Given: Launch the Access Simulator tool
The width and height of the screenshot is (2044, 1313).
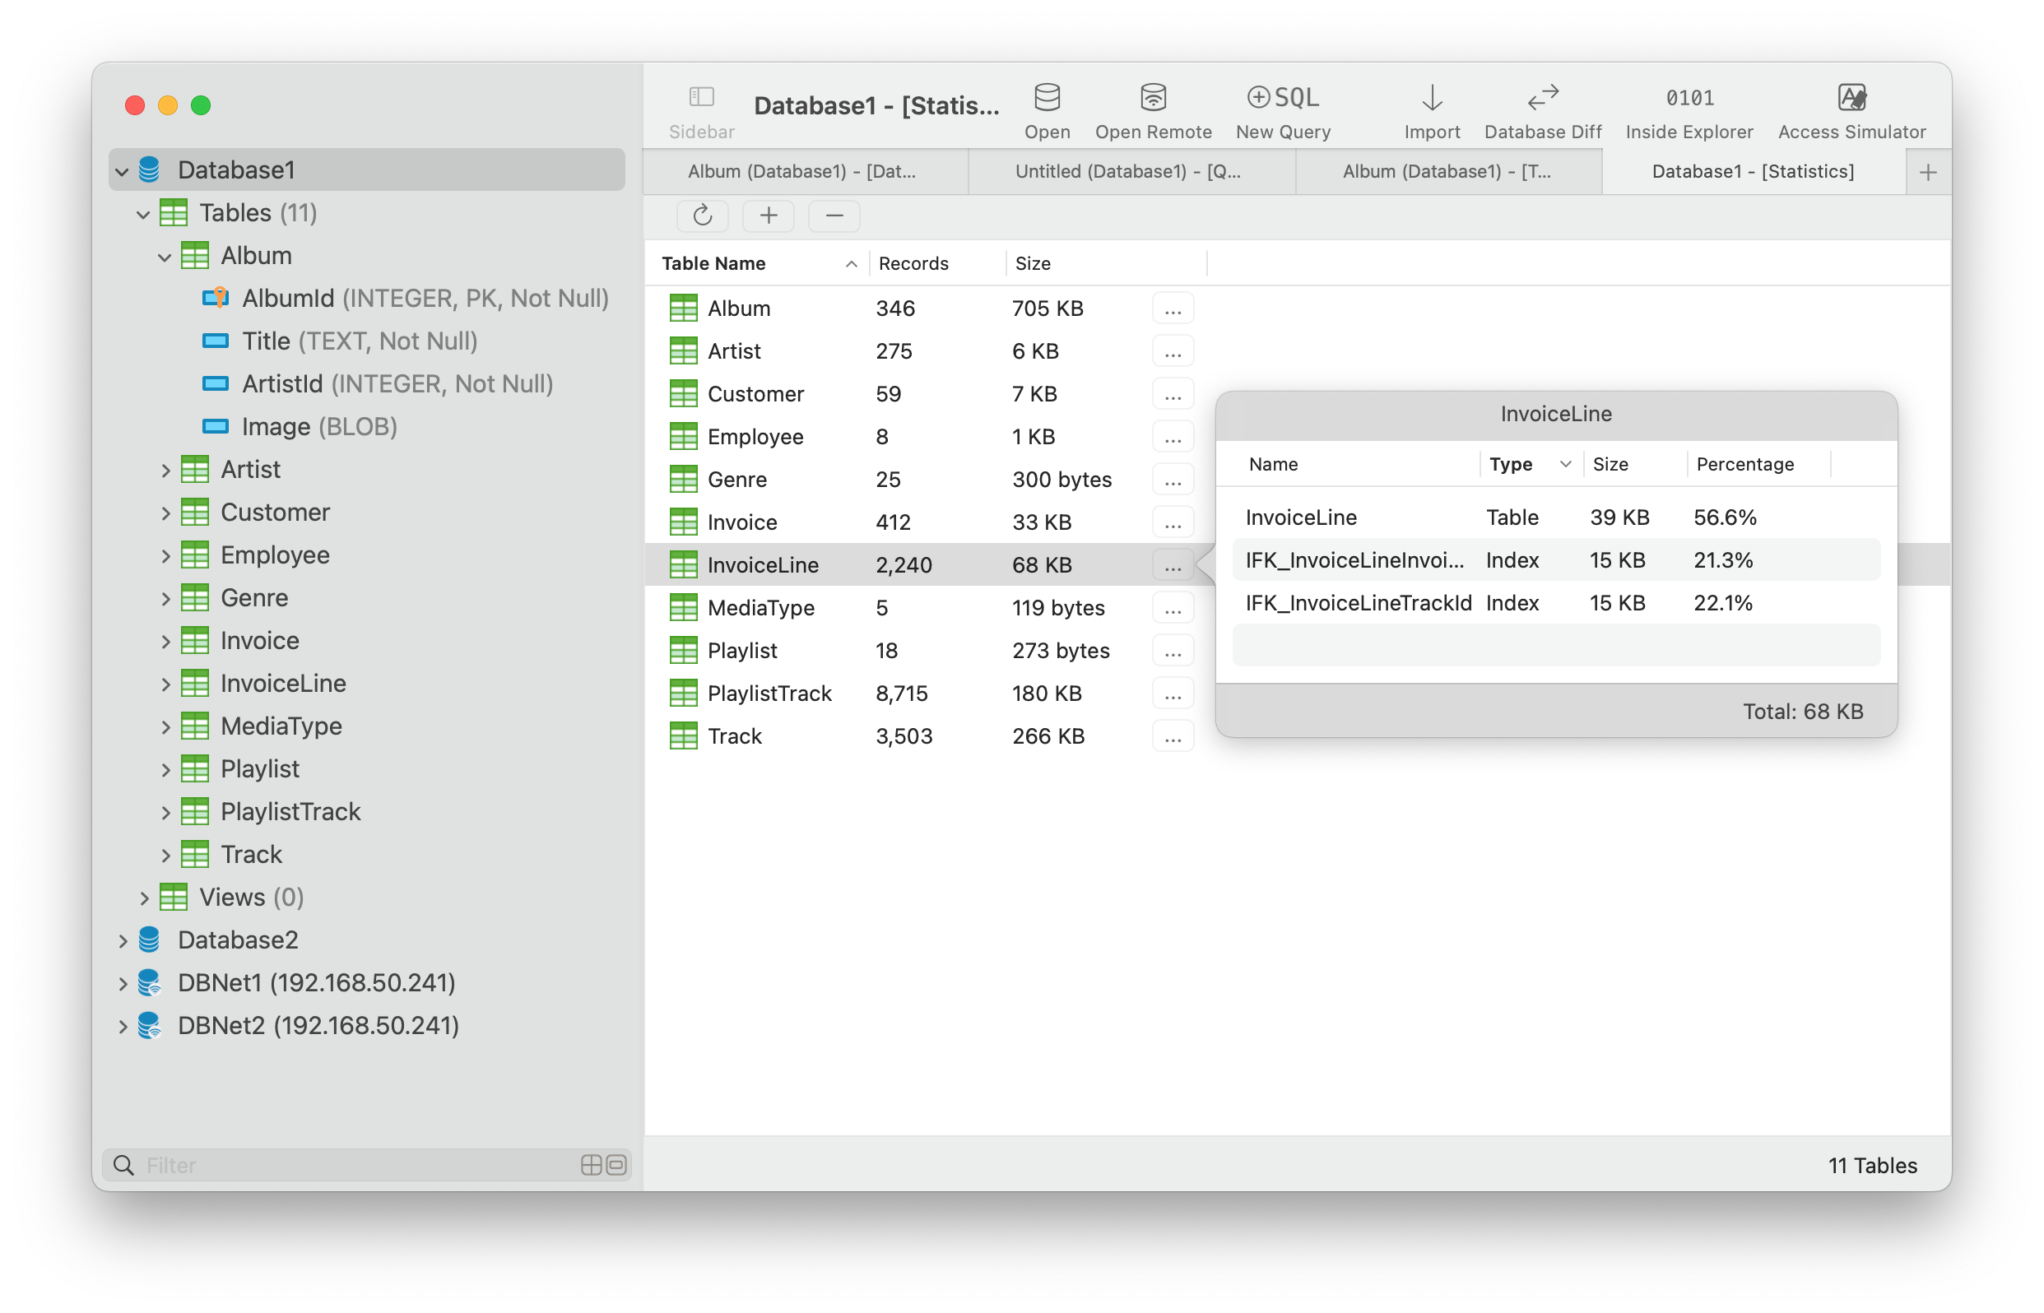Looking at the screenshot, I should (x=1851, y=112).
